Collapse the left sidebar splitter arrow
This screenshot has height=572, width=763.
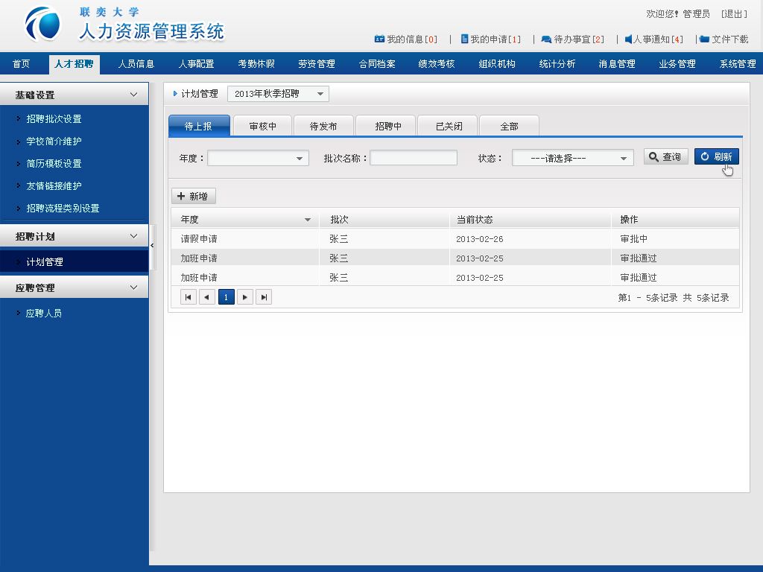[152, 246]
